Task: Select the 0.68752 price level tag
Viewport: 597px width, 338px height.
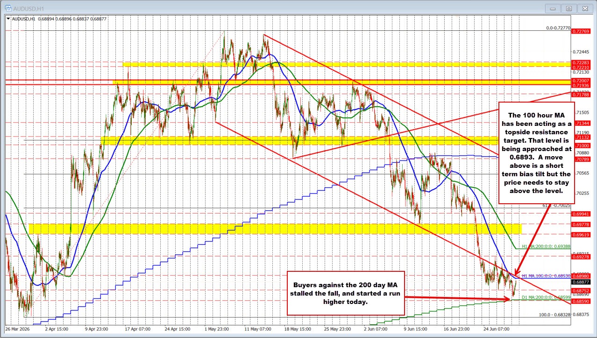Action: tap(582, 290)
